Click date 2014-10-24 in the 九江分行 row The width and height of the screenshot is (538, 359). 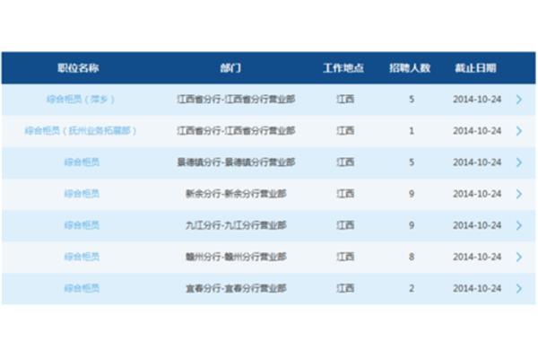477,225
